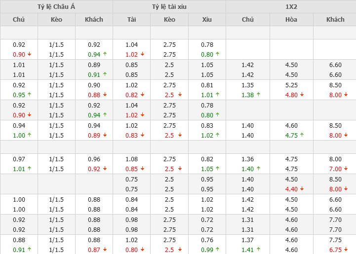
Task: Click the 5.25 draw odds value
Action: click(291, 85)
